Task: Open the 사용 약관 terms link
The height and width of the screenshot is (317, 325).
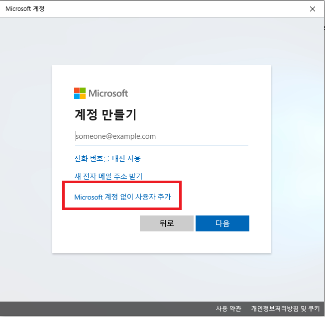Action: click(x=228, y=309)
